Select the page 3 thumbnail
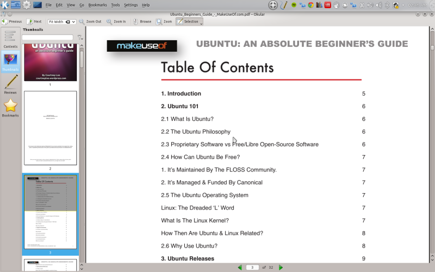This screenshot has width=435, height=272. pyautogui.click(x=50, y=212)
